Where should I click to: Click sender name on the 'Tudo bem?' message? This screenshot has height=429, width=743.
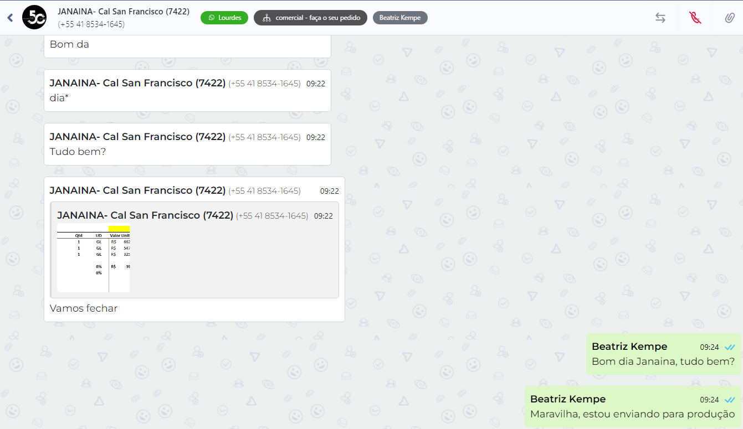[137, 137]
